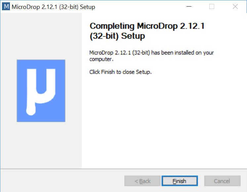Click the greyed-out Cancel button

pyautogui.click(x=222, y=181)
